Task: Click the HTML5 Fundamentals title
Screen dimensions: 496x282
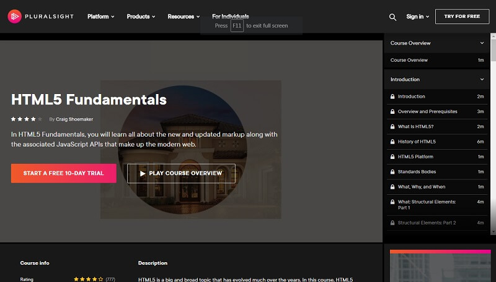Action: pyautogui.click(x=89, y=100)
